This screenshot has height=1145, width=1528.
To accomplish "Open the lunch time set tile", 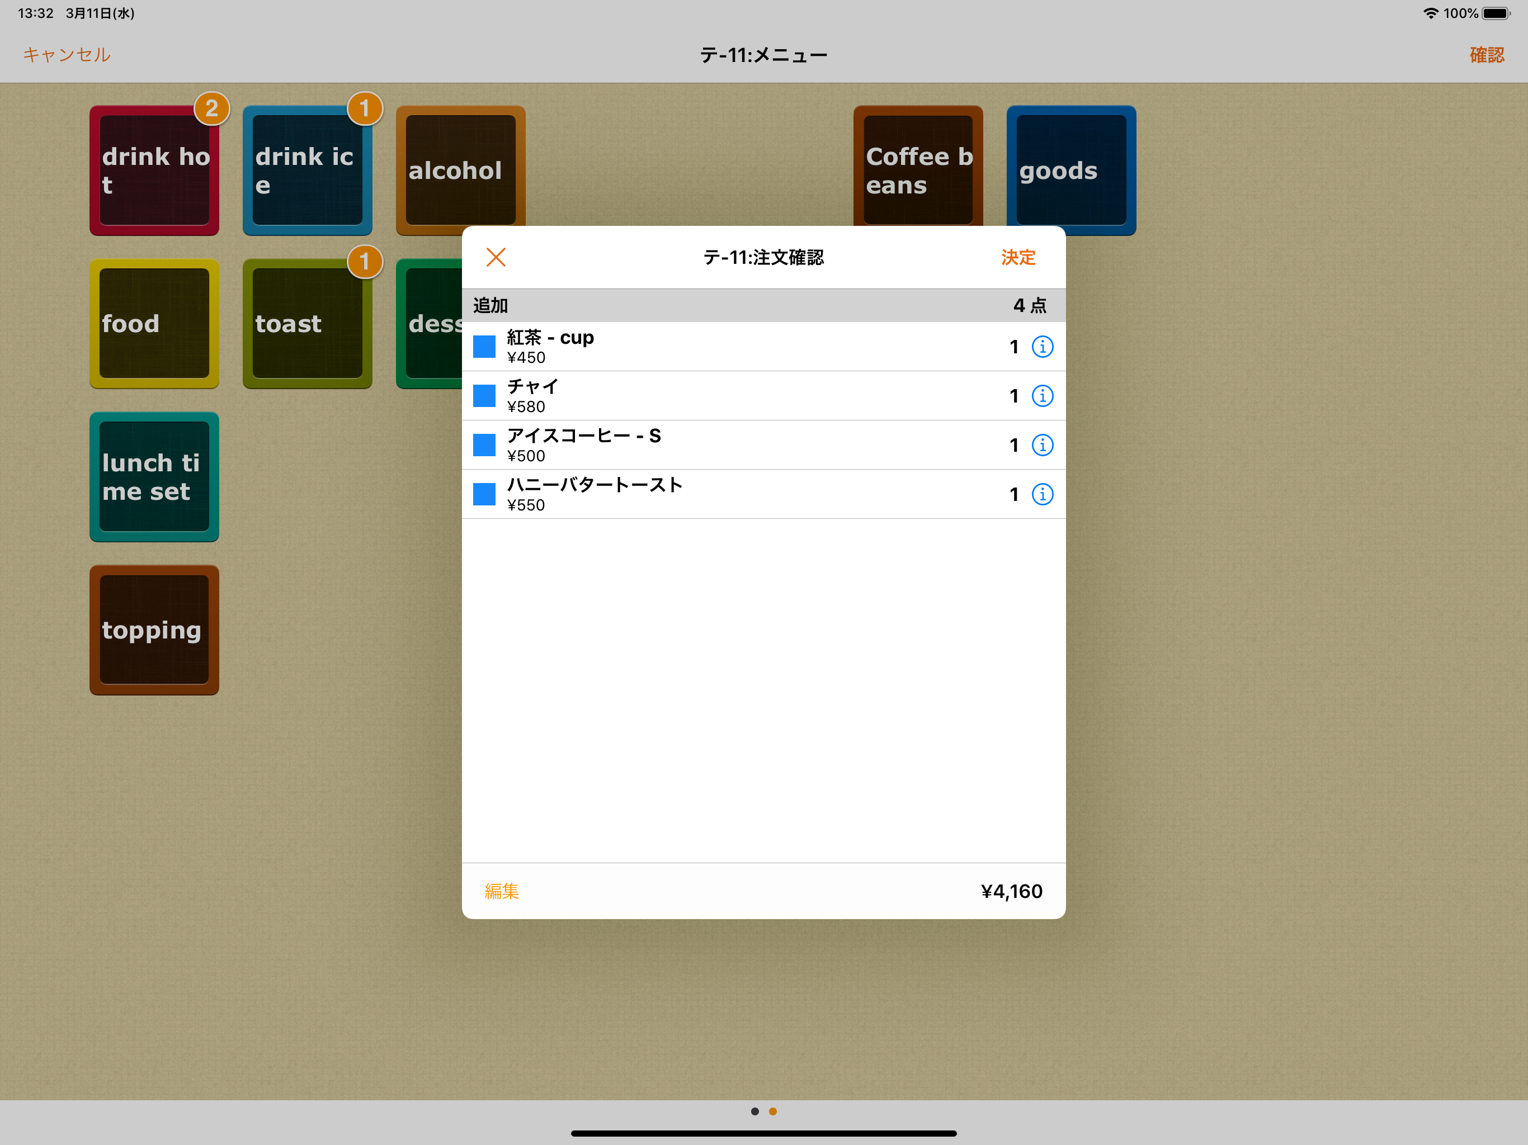I will (154, 476).
